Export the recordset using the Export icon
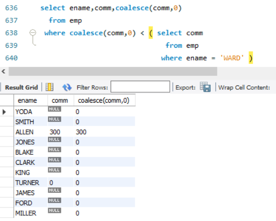This screenshot has width=276, height=221. [205, 87]
